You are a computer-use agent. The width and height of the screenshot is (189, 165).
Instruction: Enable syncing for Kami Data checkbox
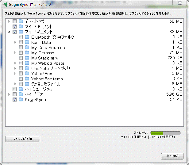point(21,42)
